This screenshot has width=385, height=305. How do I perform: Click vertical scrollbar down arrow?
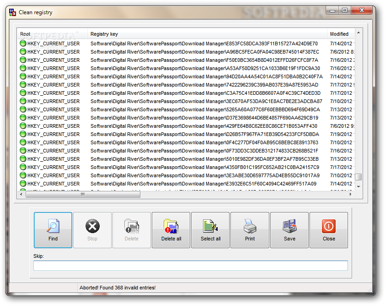(x=358, y=187)
